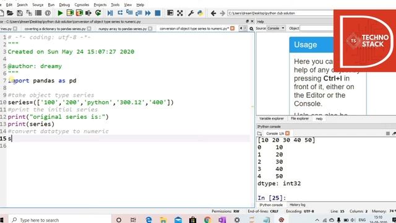Click the debug Step Into icon
Viewport: 396px width, 223px height.
(129, 13)
